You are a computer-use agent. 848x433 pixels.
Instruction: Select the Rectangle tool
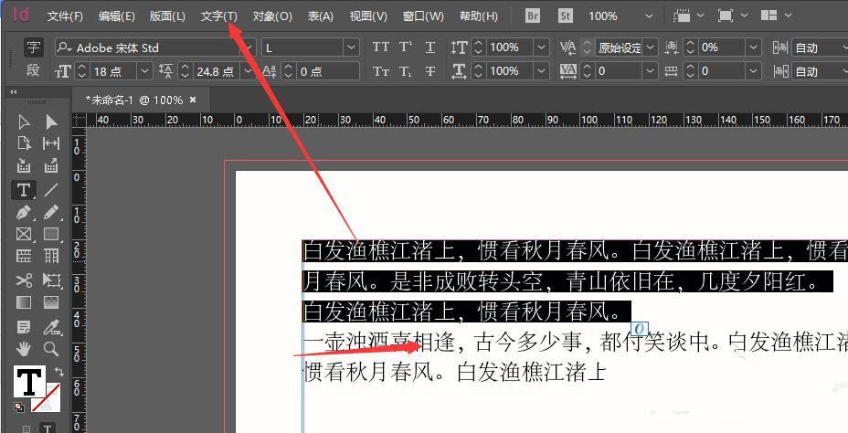pos(51,234)
